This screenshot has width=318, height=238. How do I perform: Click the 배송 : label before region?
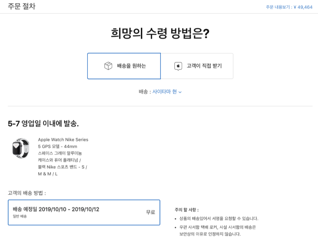click(x=145, y=92)
